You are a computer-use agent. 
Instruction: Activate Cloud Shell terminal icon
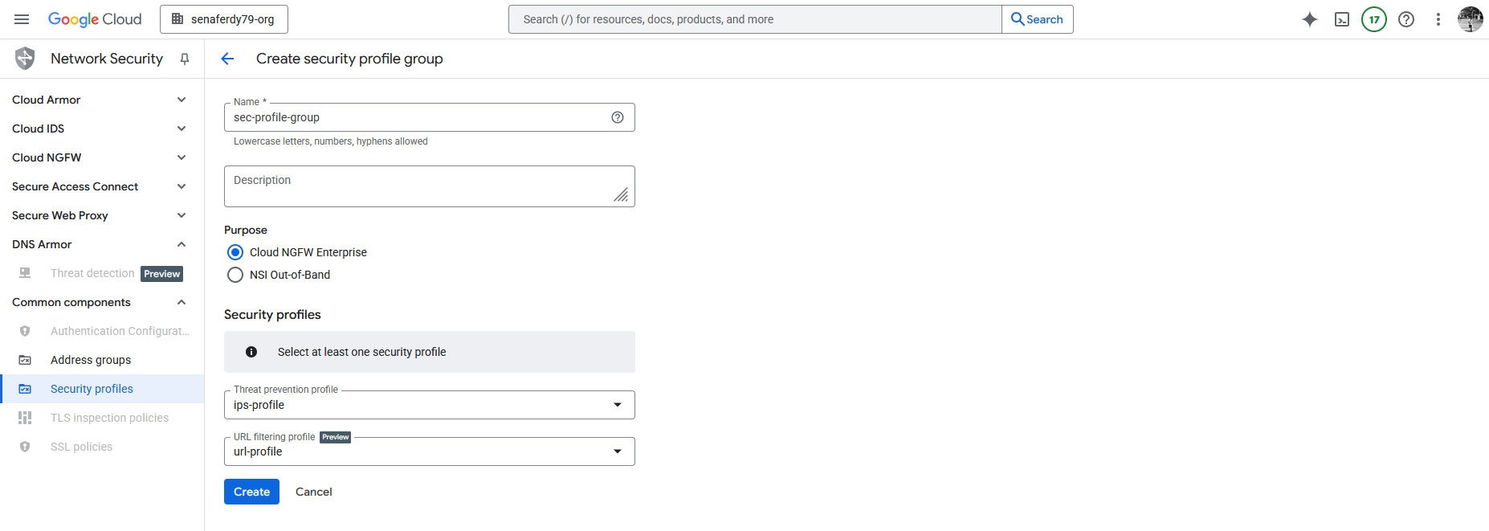coord(1342,19)
